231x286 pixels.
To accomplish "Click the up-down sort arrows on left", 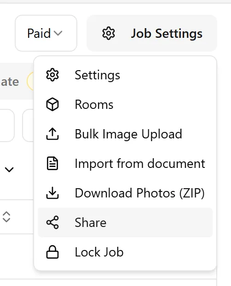I will coord(6,217).
